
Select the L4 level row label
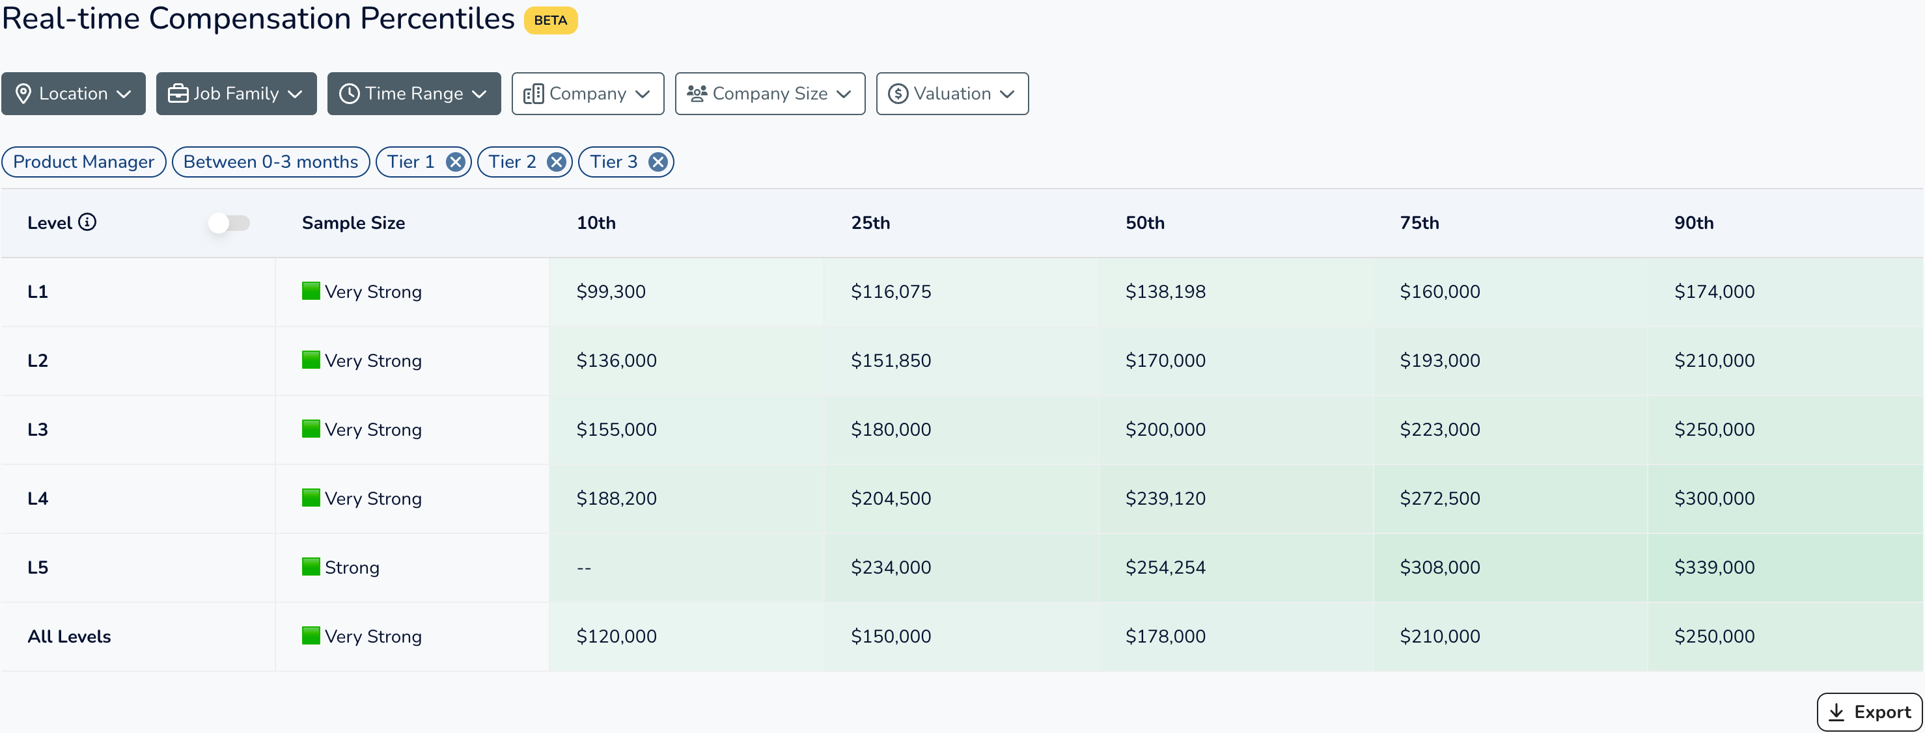point(37,499)
